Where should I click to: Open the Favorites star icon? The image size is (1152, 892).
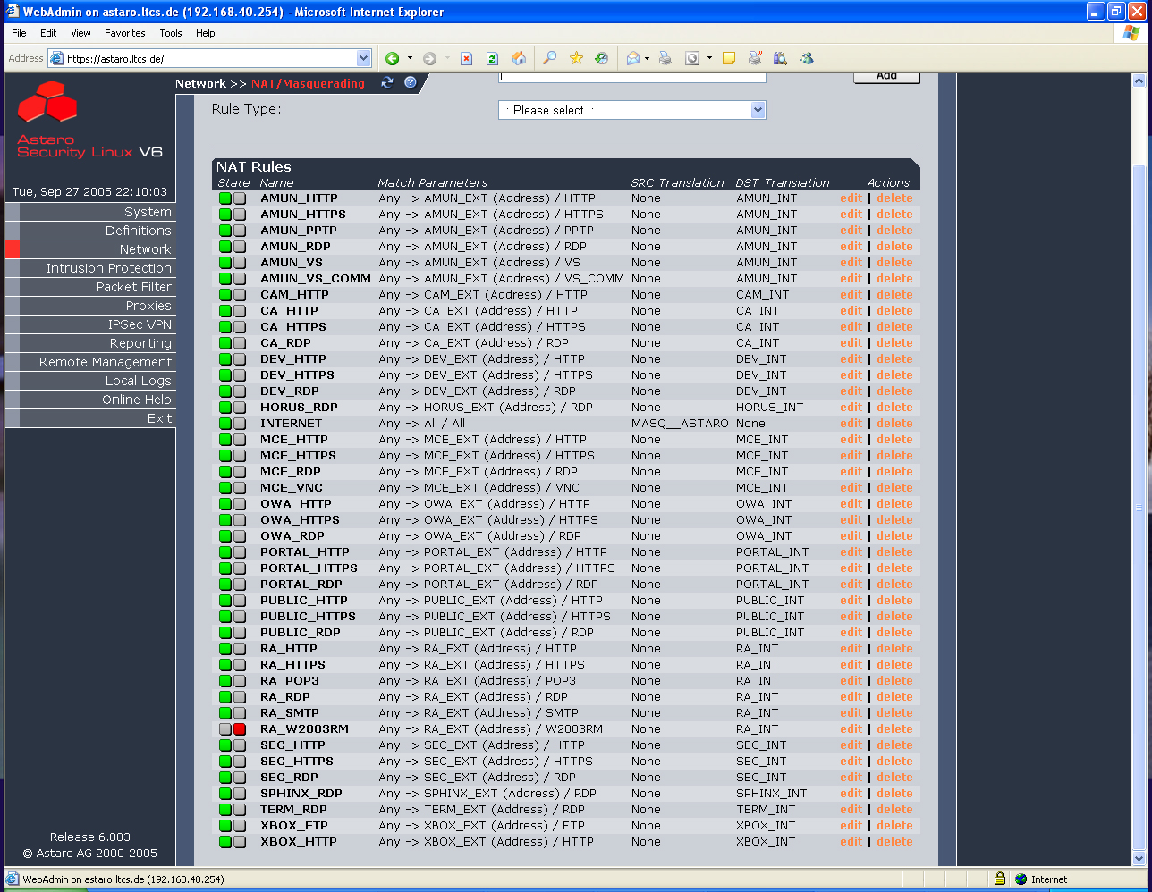(x=576, y=58)
